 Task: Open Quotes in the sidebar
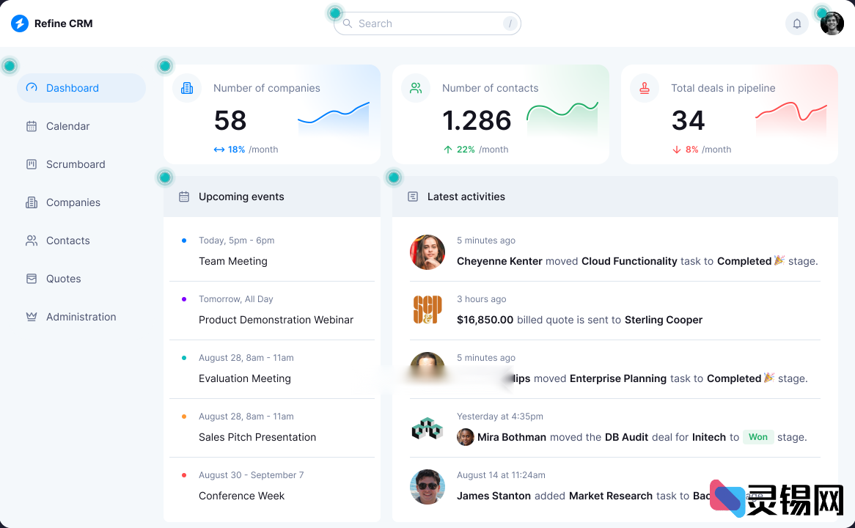(x=63, y=279)
